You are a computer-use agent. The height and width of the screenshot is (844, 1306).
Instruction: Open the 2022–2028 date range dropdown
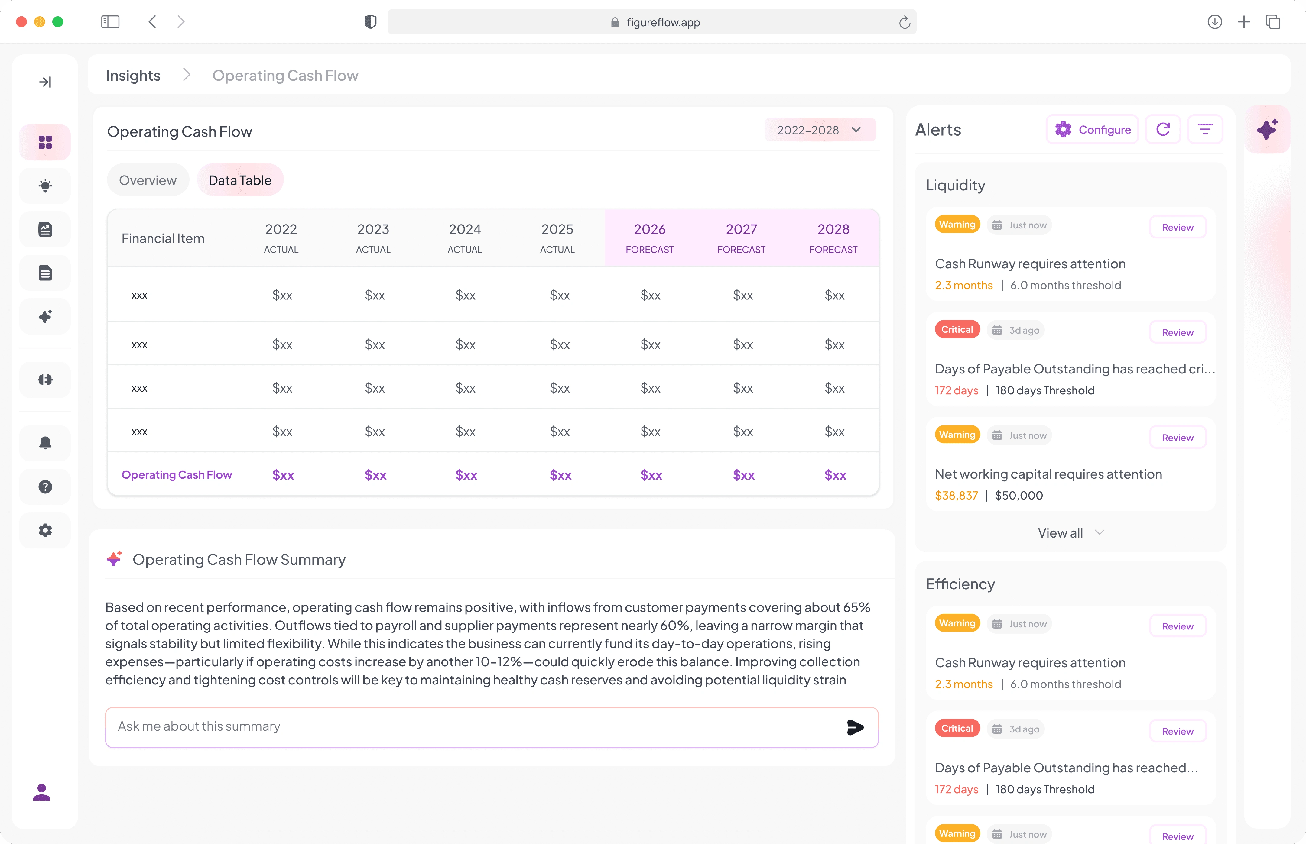[x=820, y=130]
